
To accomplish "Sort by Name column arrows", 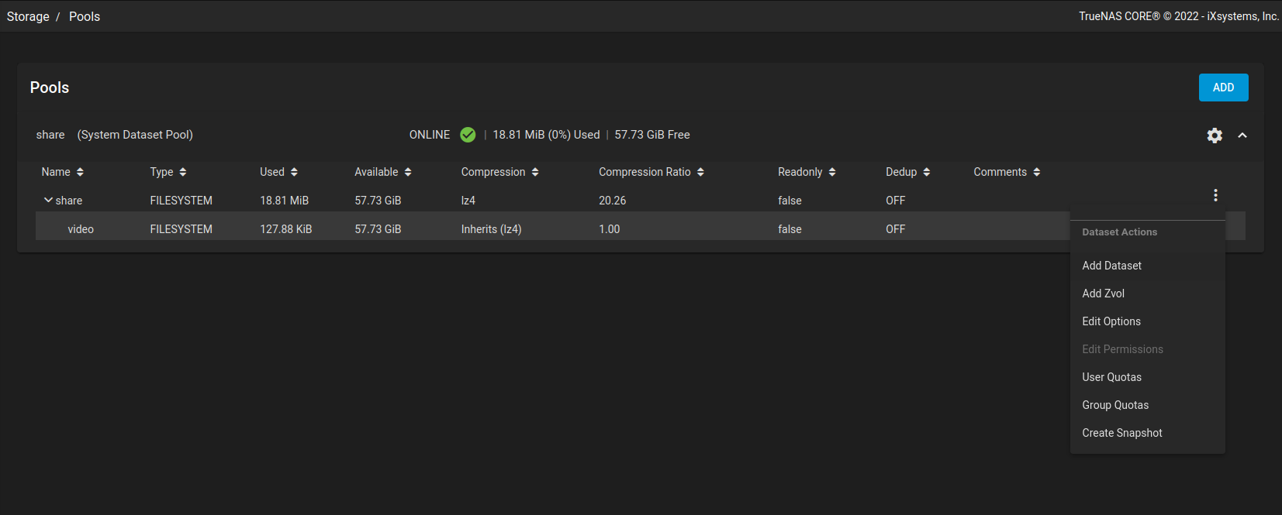I will coord(80,172).
